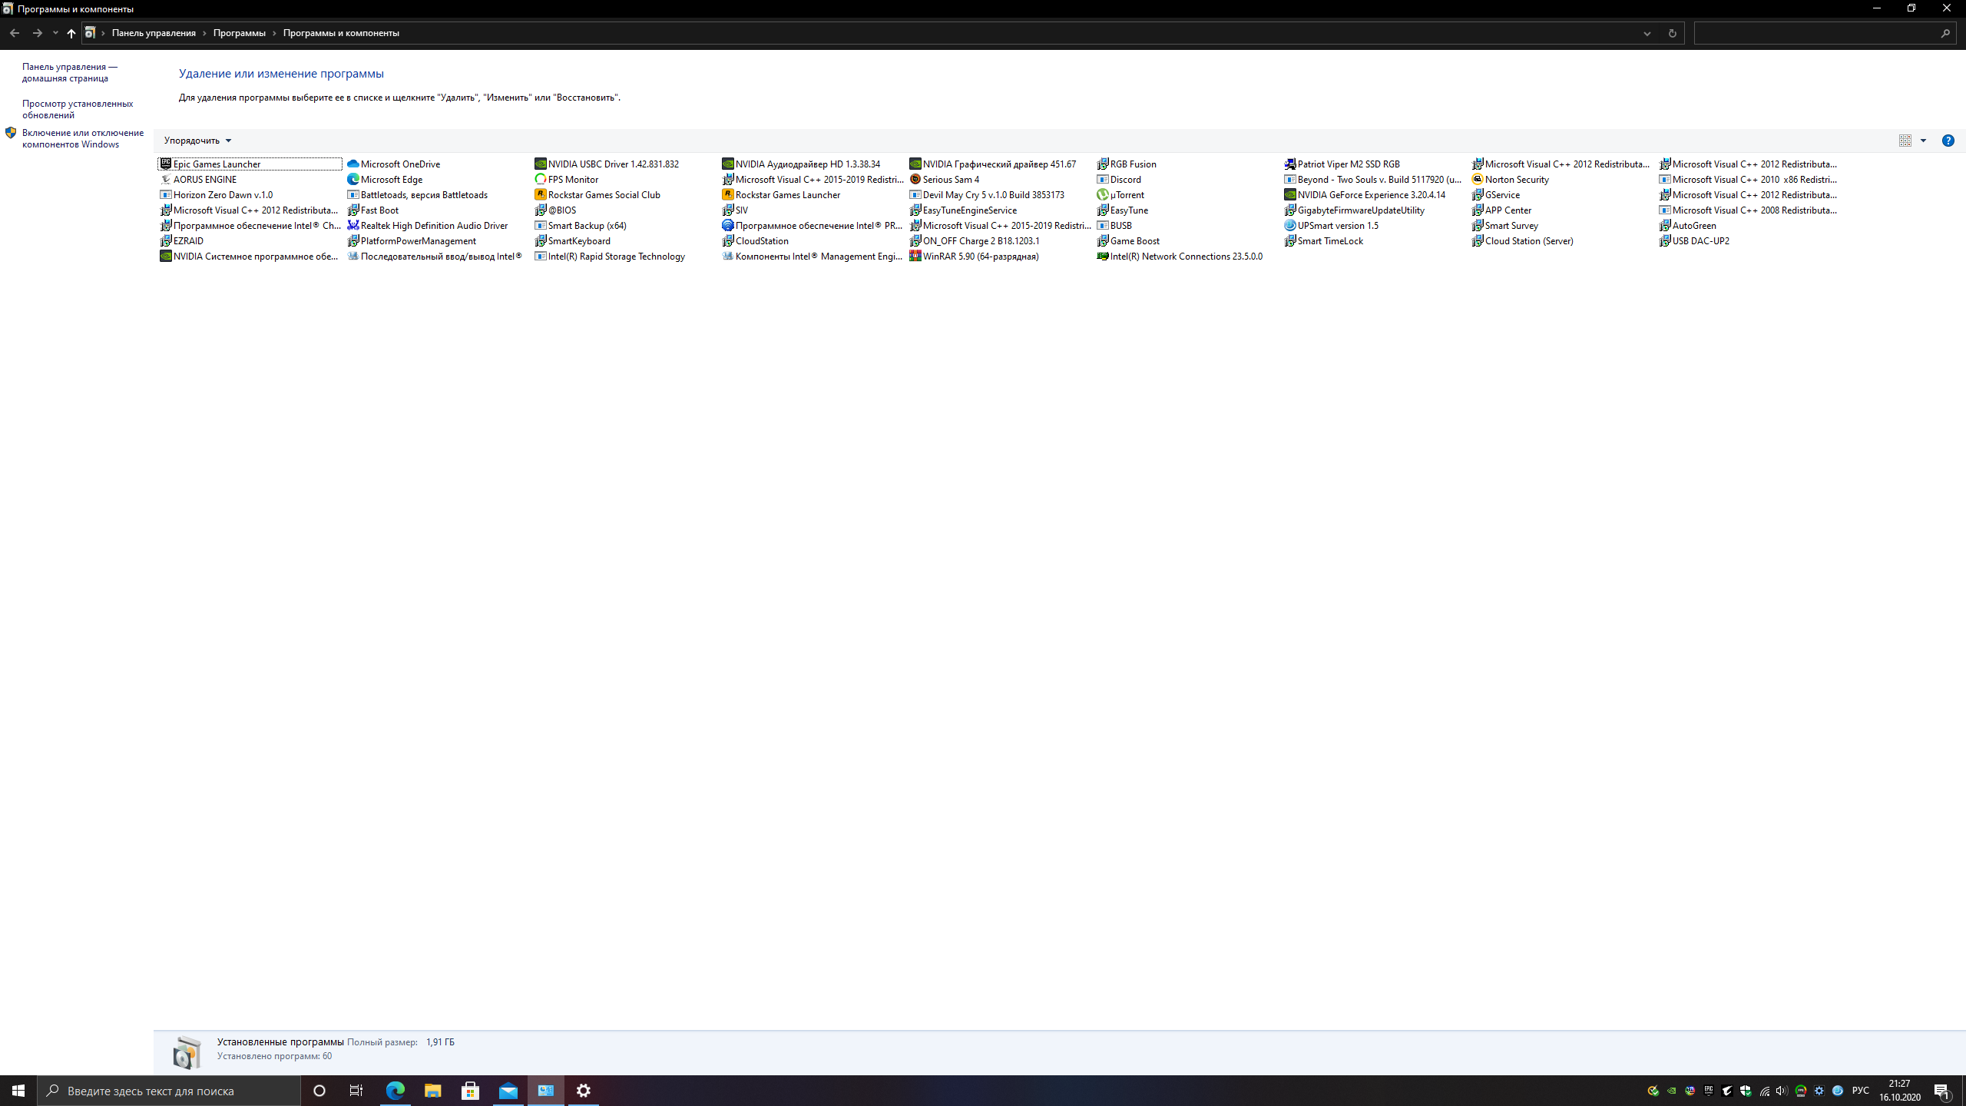This screenshot has width=1966, height=1106.
Task: Click the back navigation arrow
Action: pos(15,33)
